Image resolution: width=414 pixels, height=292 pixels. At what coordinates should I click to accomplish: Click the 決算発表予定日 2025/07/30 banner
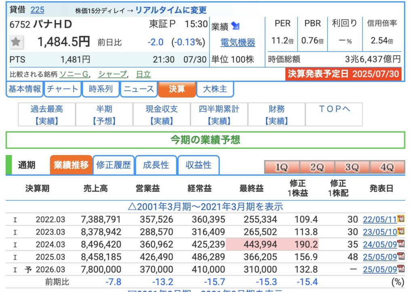coord(343,74)
